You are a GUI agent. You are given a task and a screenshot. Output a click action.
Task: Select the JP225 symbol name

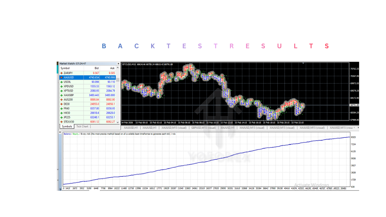67,117
